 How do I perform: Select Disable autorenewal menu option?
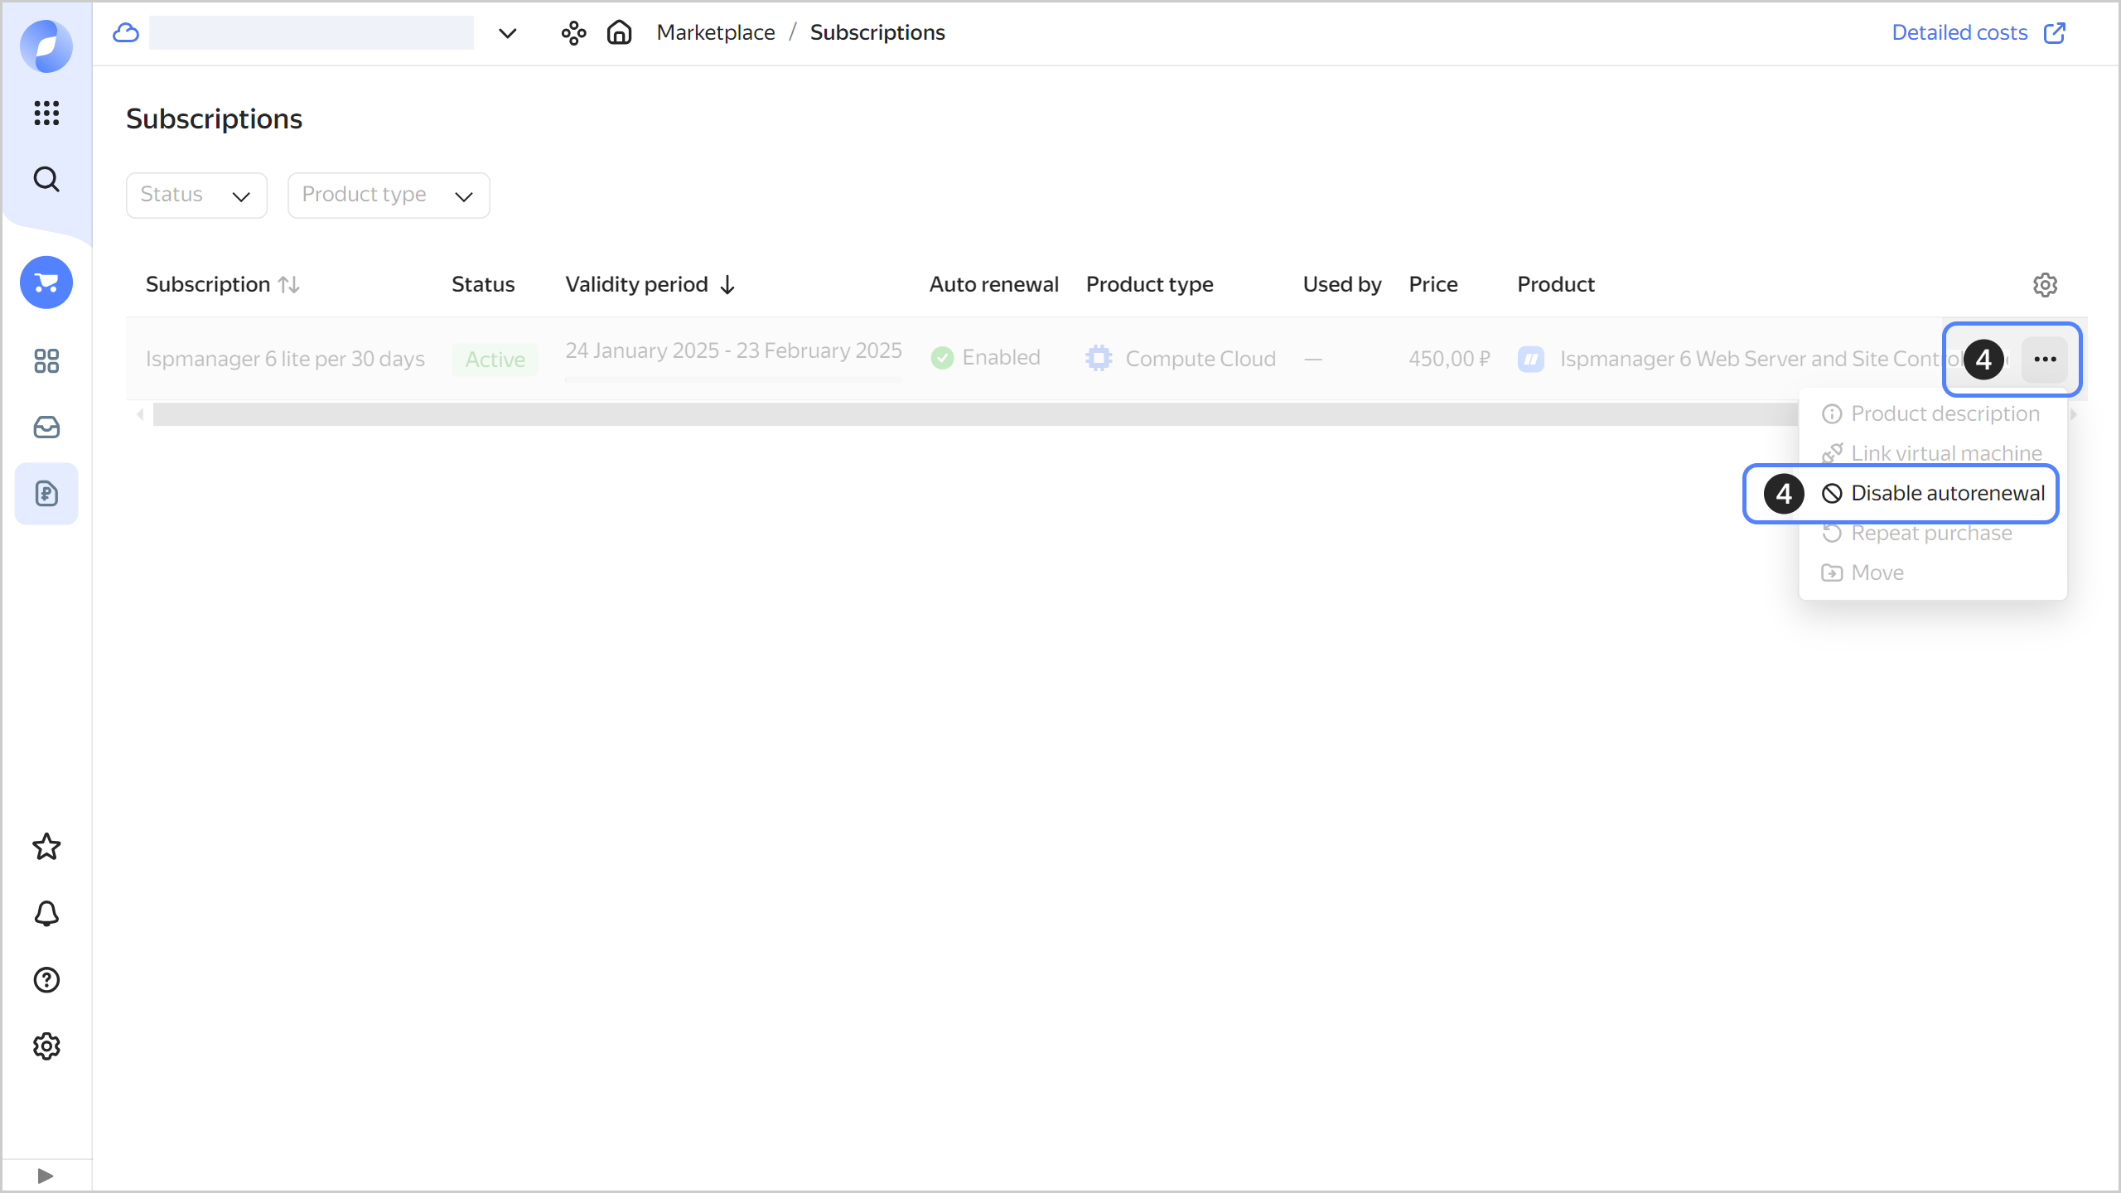(1947, 494)
